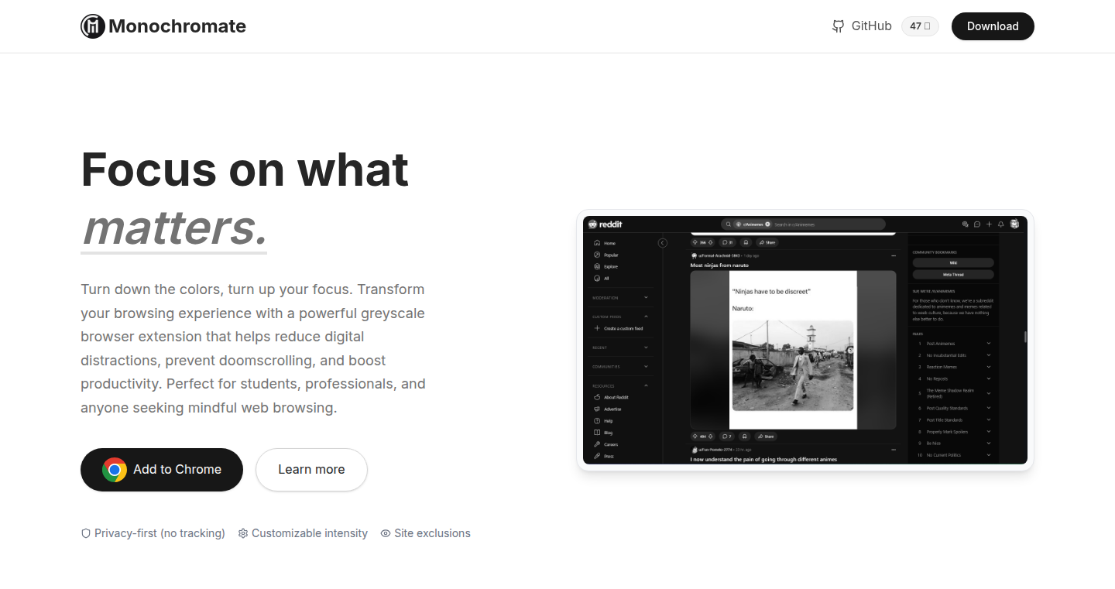Click the Blog book icon in reddit sidebar
The width and height of the screenshot is (1115, 589).
coord(597,433)
